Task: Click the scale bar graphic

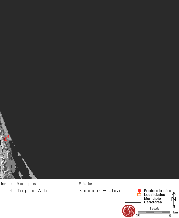Action: pos(154,212)
